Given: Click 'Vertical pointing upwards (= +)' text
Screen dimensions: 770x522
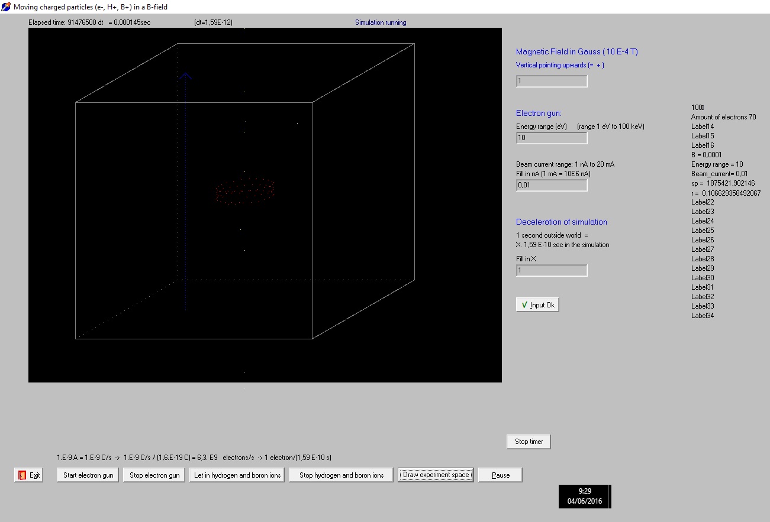Looking at the screenshot, I should click(560, 65).
